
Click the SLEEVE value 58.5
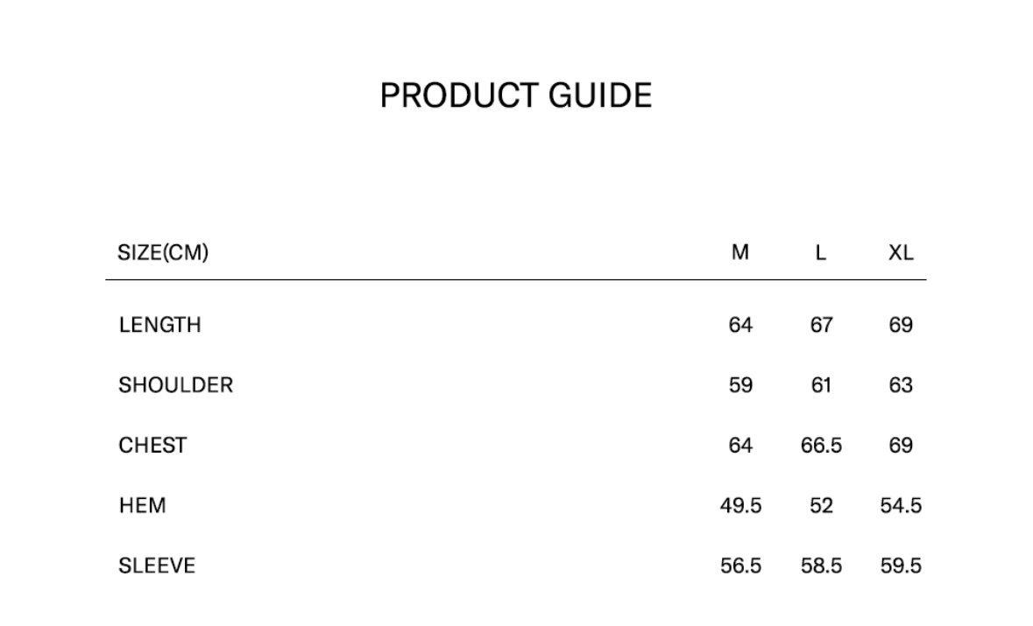point(821,566)
